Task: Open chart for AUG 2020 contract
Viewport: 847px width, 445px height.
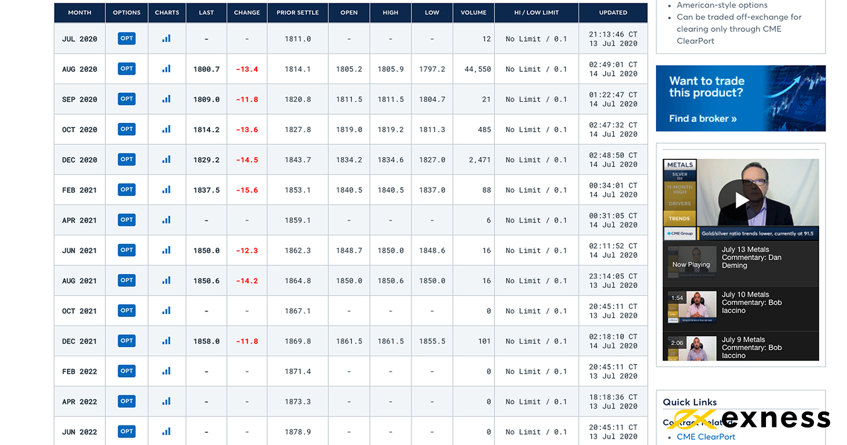Action: click(167, 68)
